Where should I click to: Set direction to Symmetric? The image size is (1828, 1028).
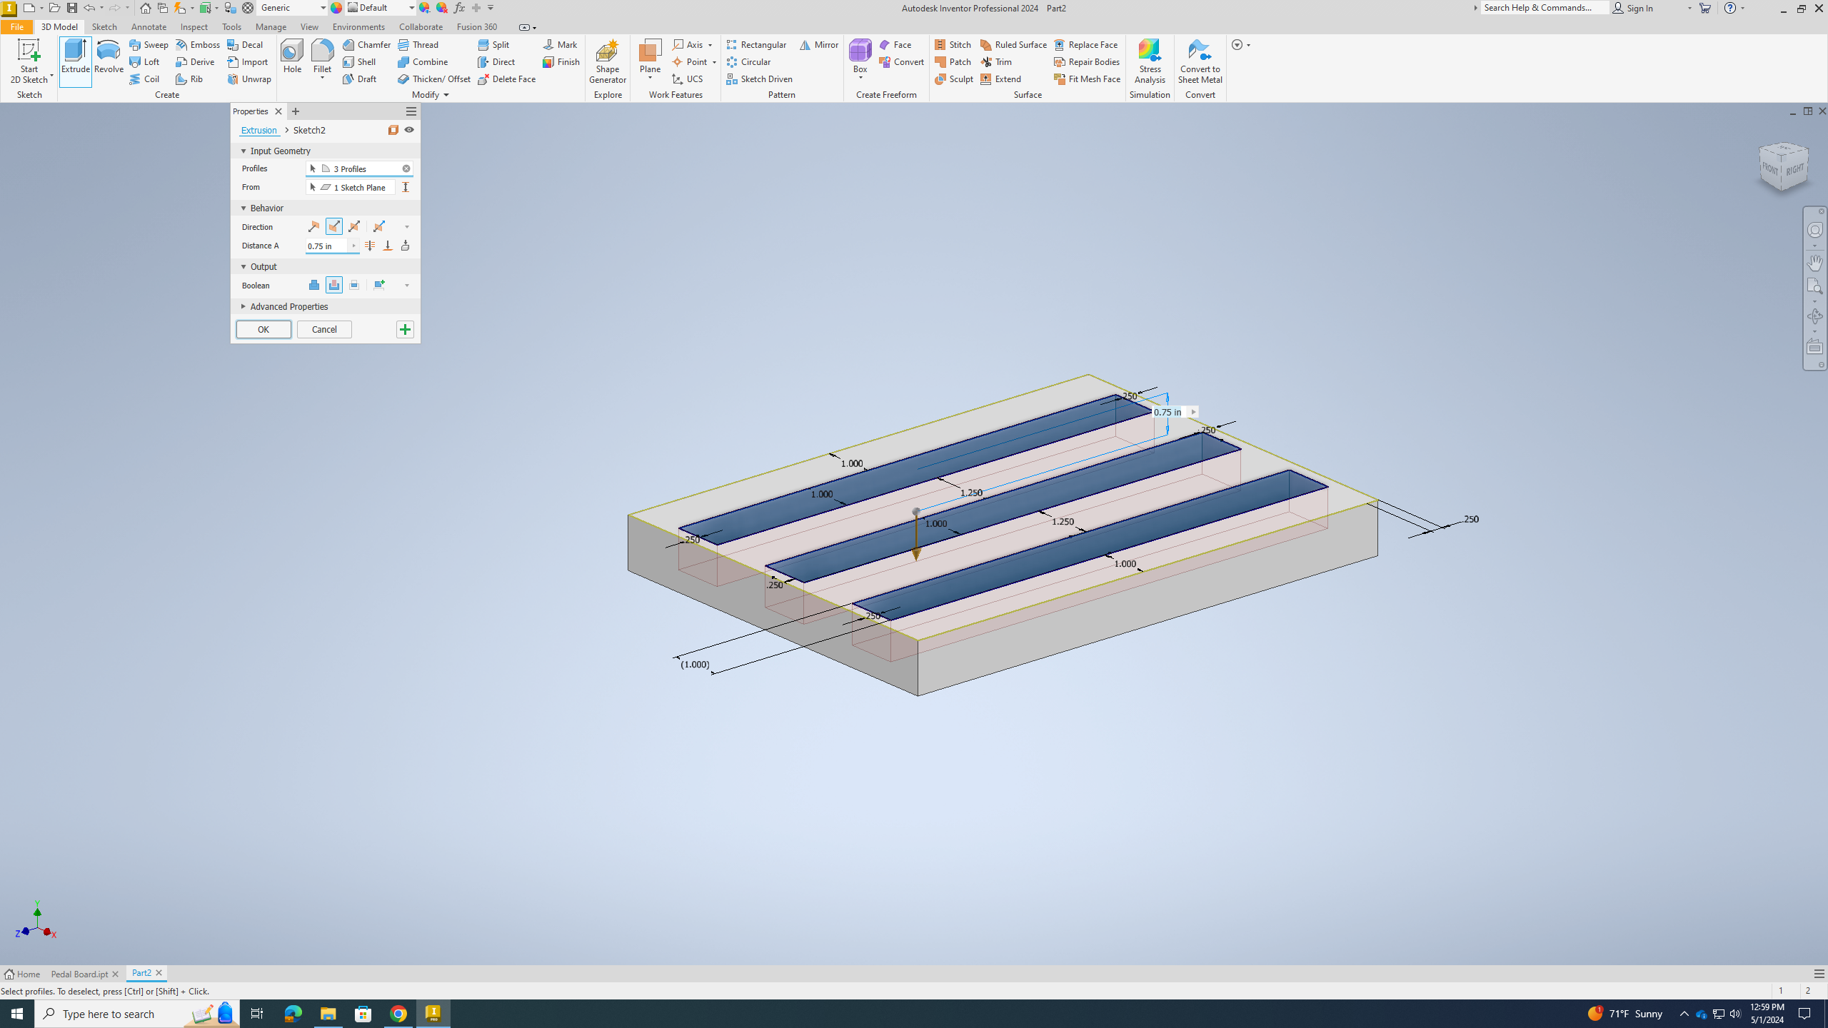coord(353,227)
